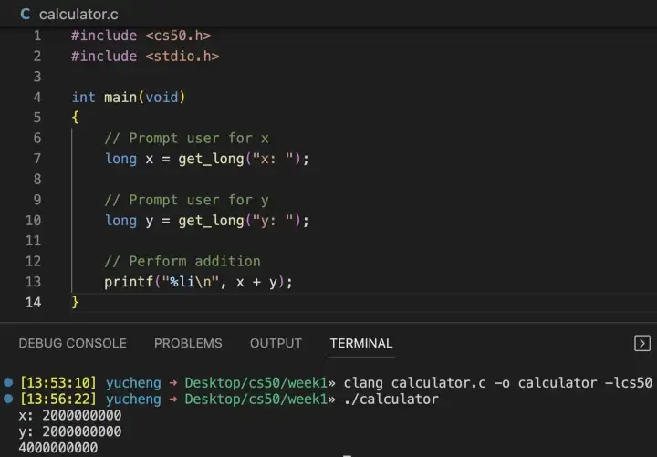Viewport: 657px width, 457px height.
Task: Click the 'x: 2000000000' terminal line
Action: point(70,416)
